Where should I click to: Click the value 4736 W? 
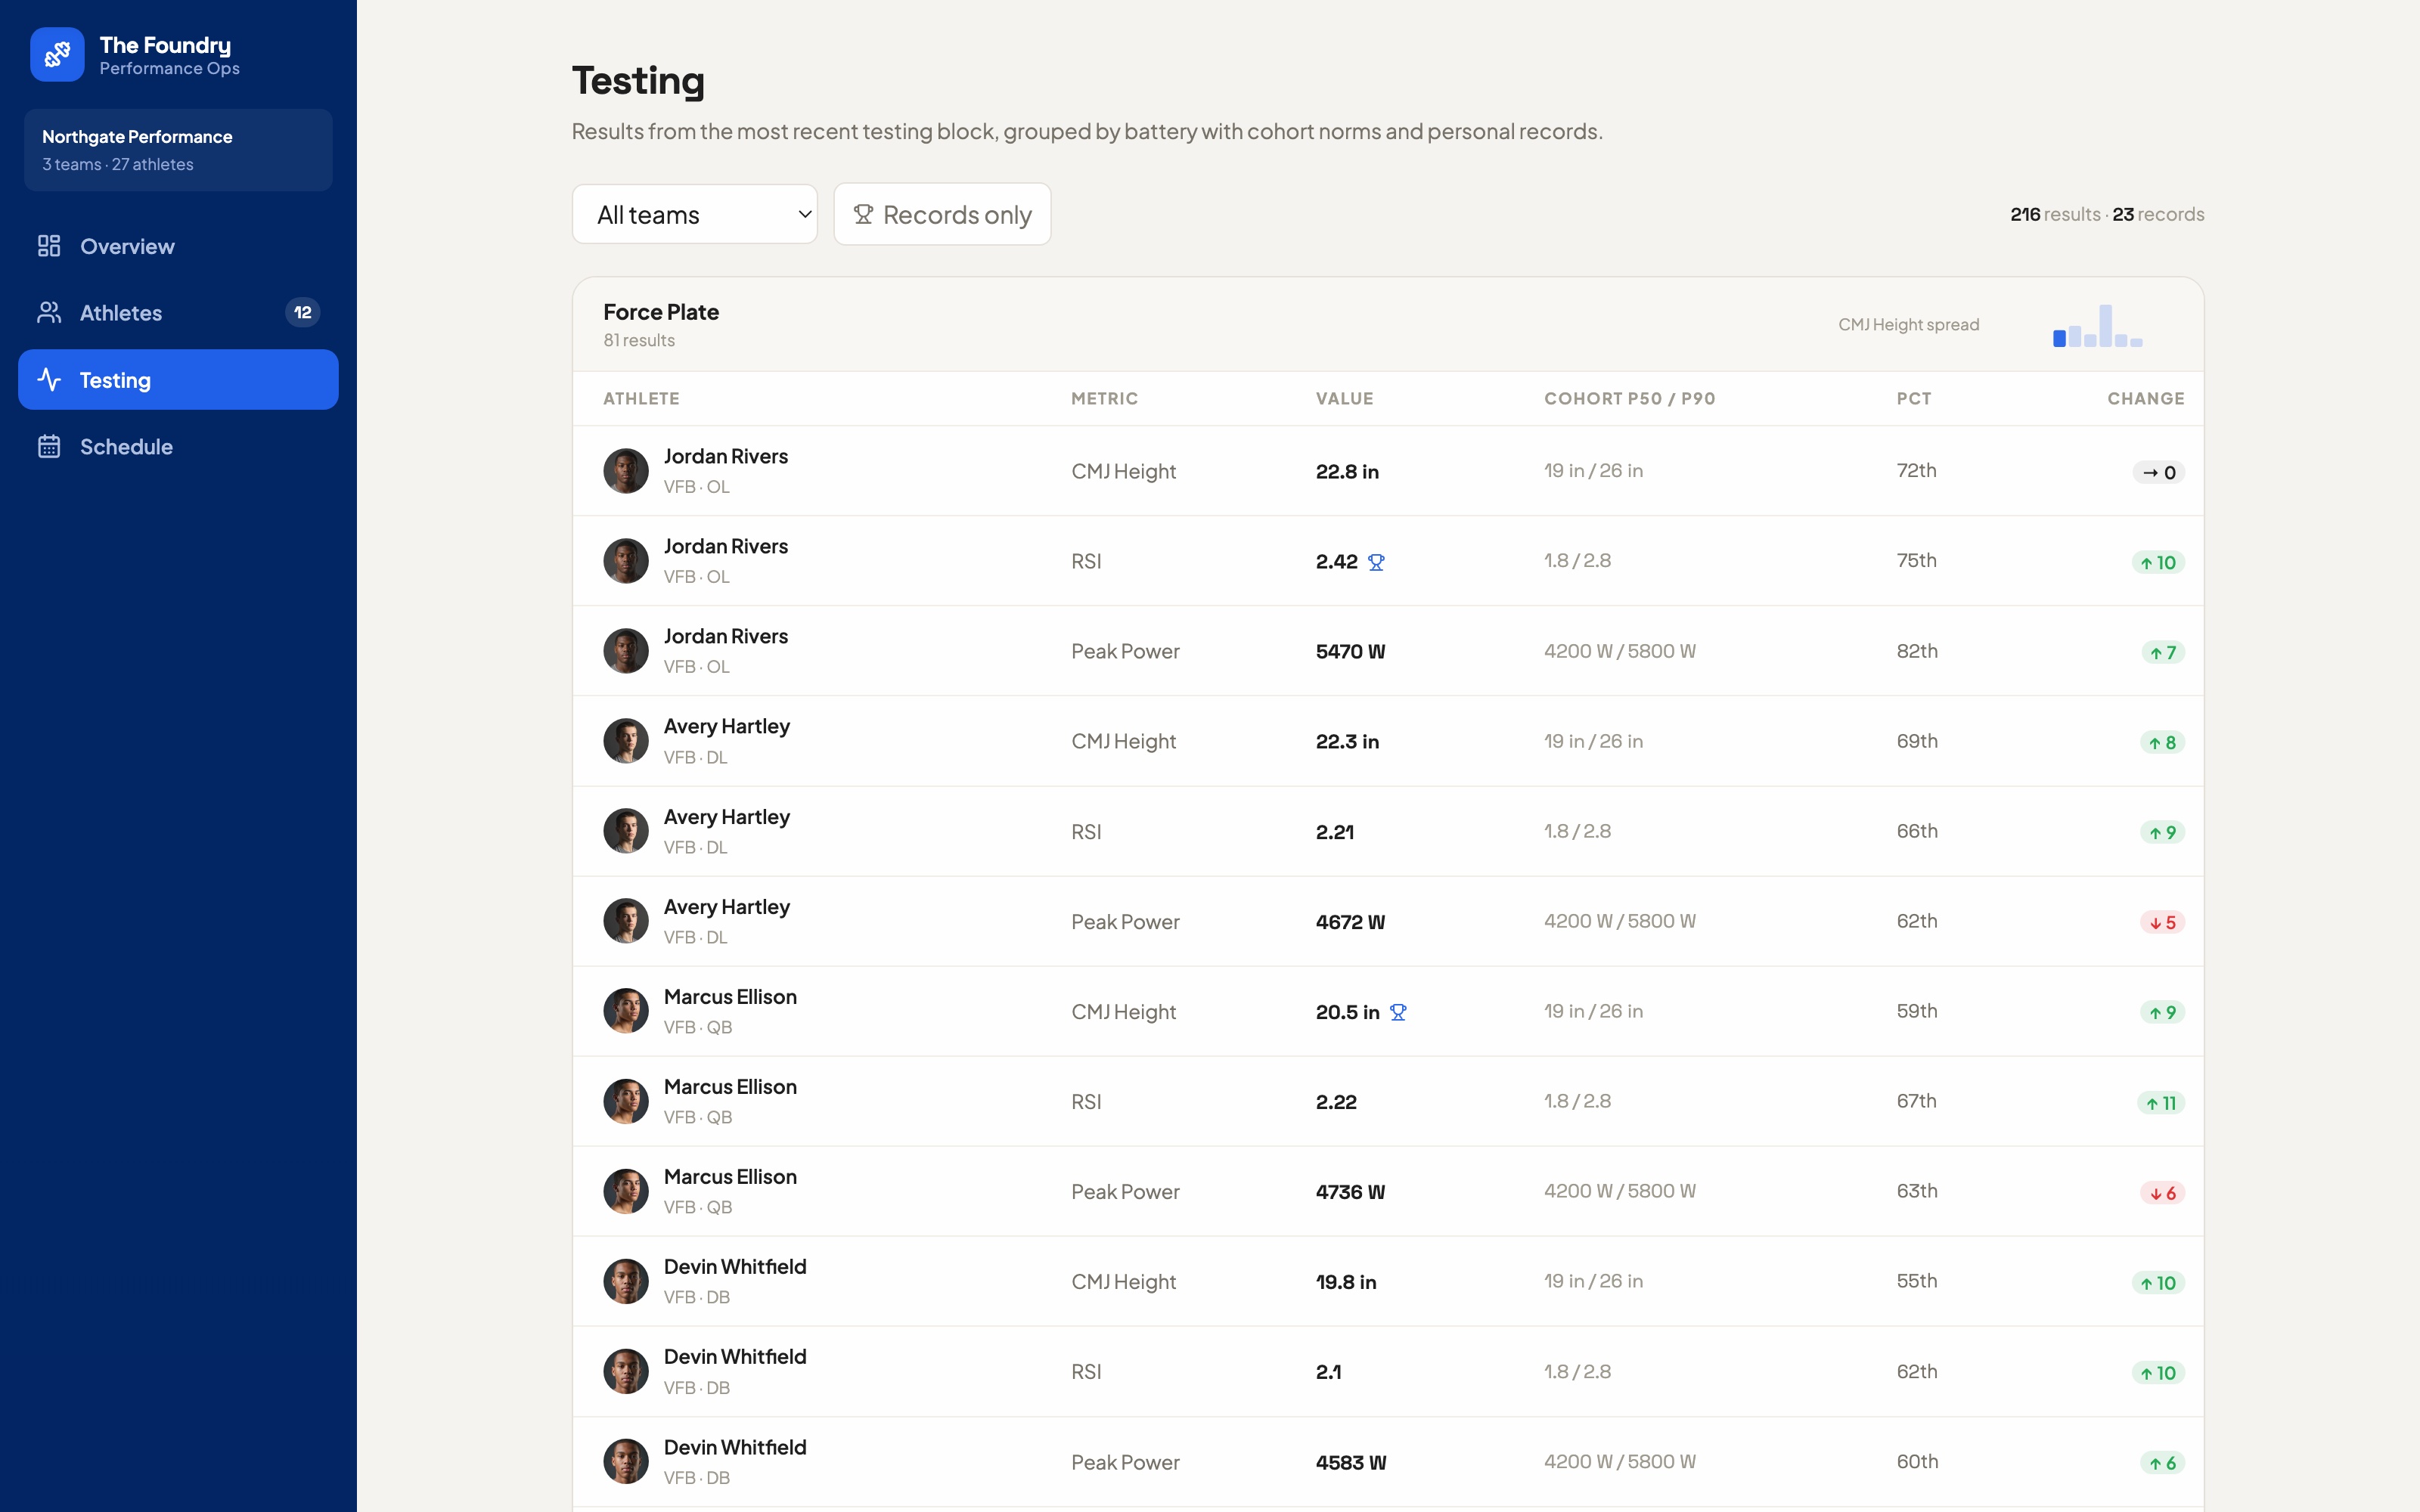click(1350, 1192)
